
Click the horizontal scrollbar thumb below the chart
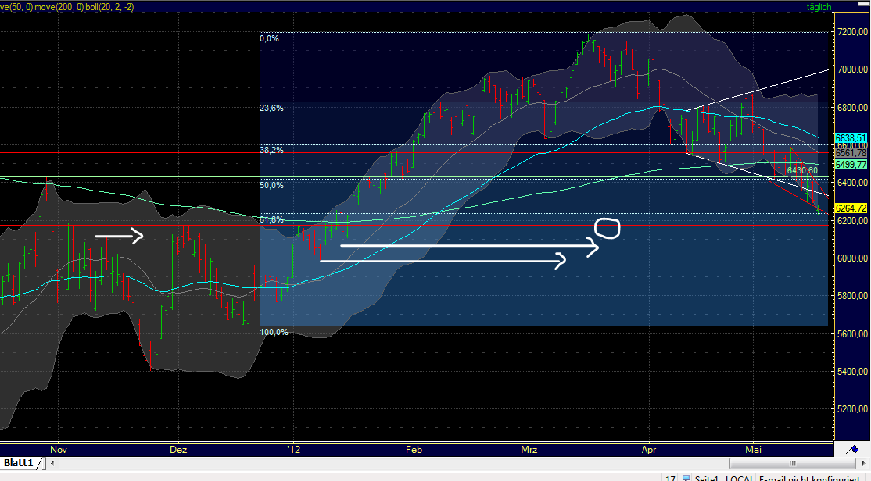(792, 463)
